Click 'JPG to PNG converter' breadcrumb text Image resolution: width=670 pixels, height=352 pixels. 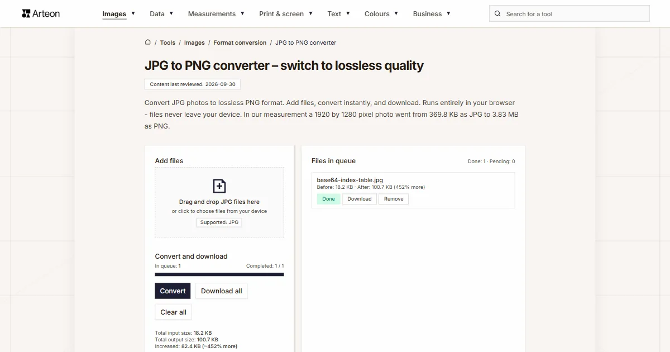click(x=306, y=42)
